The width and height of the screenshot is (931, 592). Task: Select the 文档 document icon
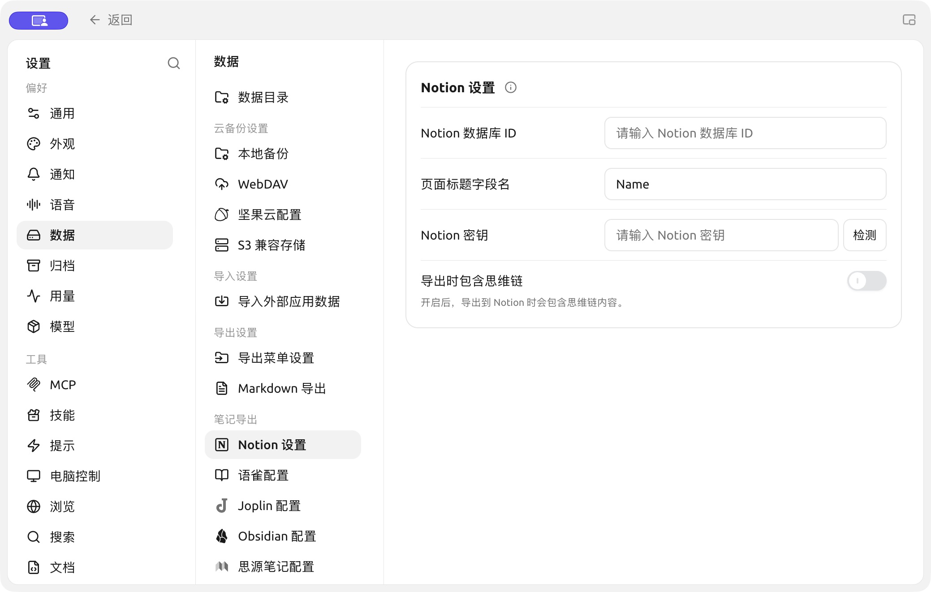click(34, 567)
